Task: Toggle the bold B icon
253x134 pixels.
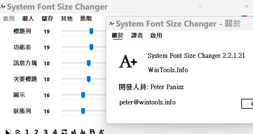Action: tap(92, 132)
